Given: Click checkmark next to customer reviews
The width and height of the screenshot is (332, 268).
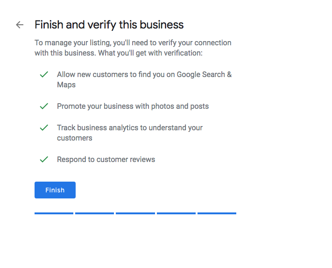Looking at the screenshot, I should (x=44, y=160).
